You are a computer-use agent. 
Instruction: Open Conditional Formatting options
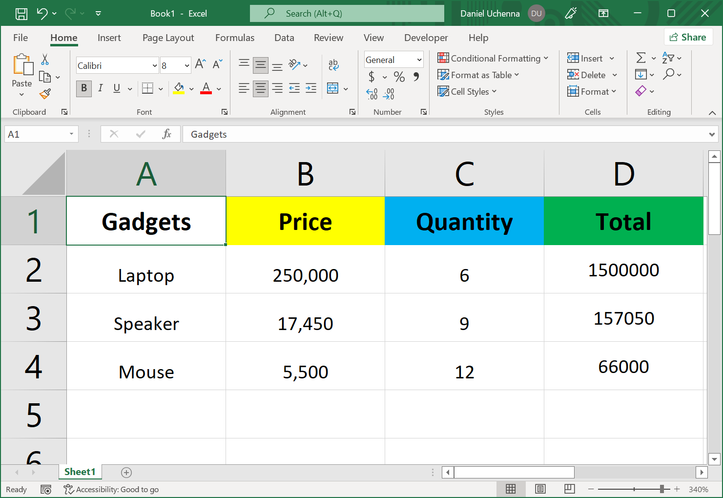click(x=494, y=58)
